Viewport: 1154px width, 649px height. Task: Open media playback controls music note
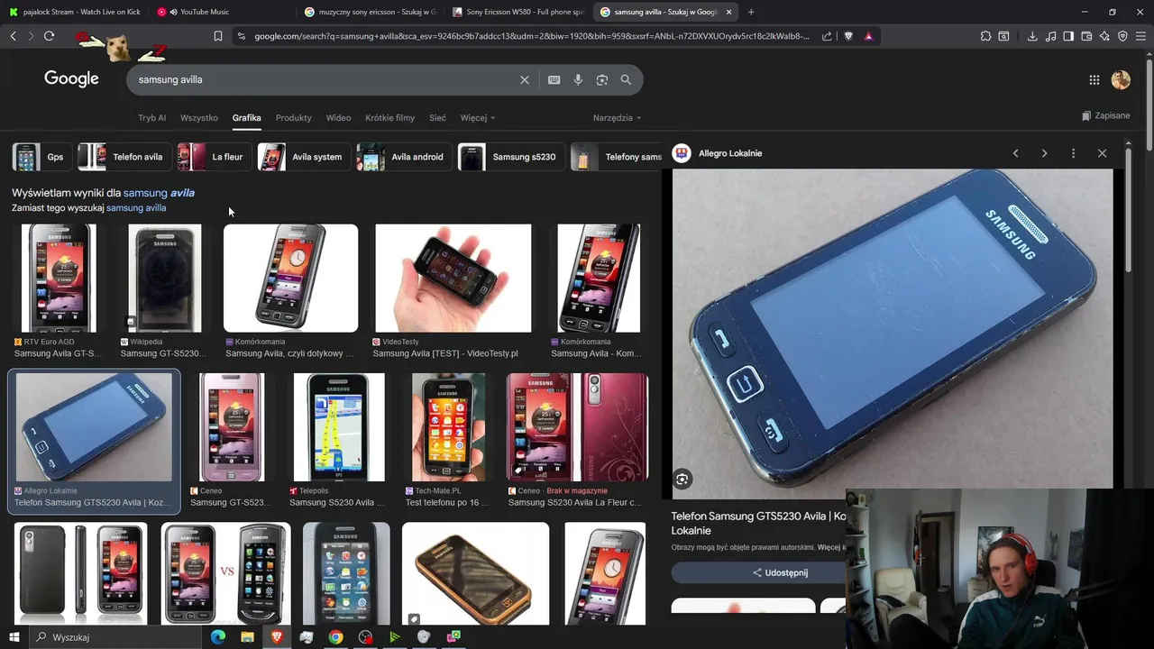(x=1050, y=36)
